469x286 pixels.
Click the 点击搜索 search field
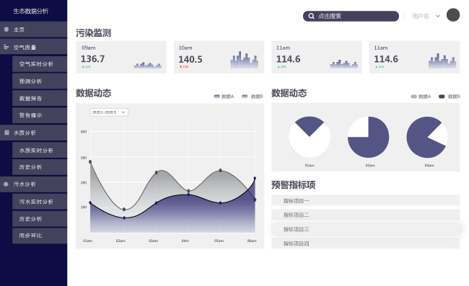point(351,16)
